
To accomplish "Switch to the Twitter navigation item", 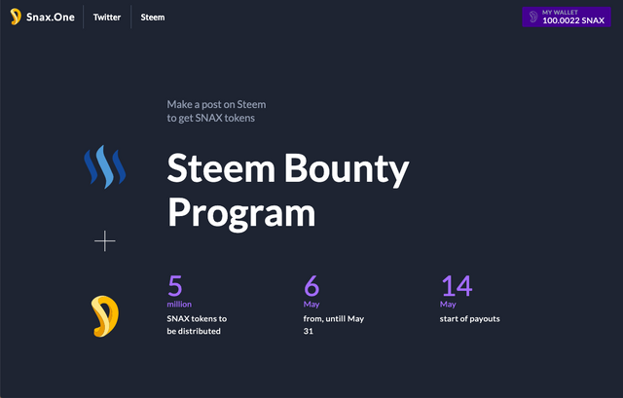I will 107,18.
